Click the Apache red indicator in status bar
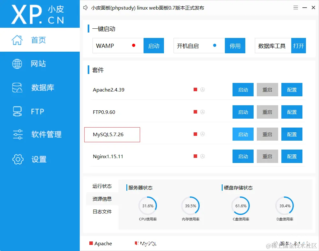This screenshot has width=319, height=251. pos(91,243)
